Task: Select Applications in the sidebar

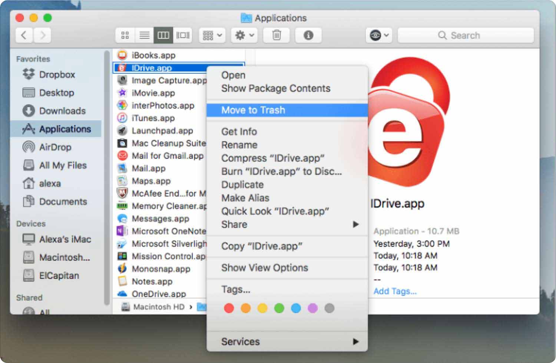Action: (x=56, y=129)
